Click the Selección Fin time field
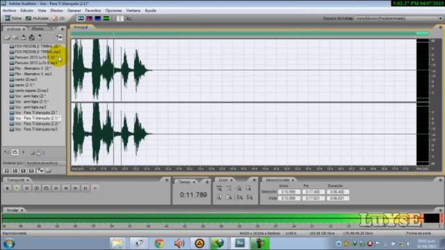 313,192
